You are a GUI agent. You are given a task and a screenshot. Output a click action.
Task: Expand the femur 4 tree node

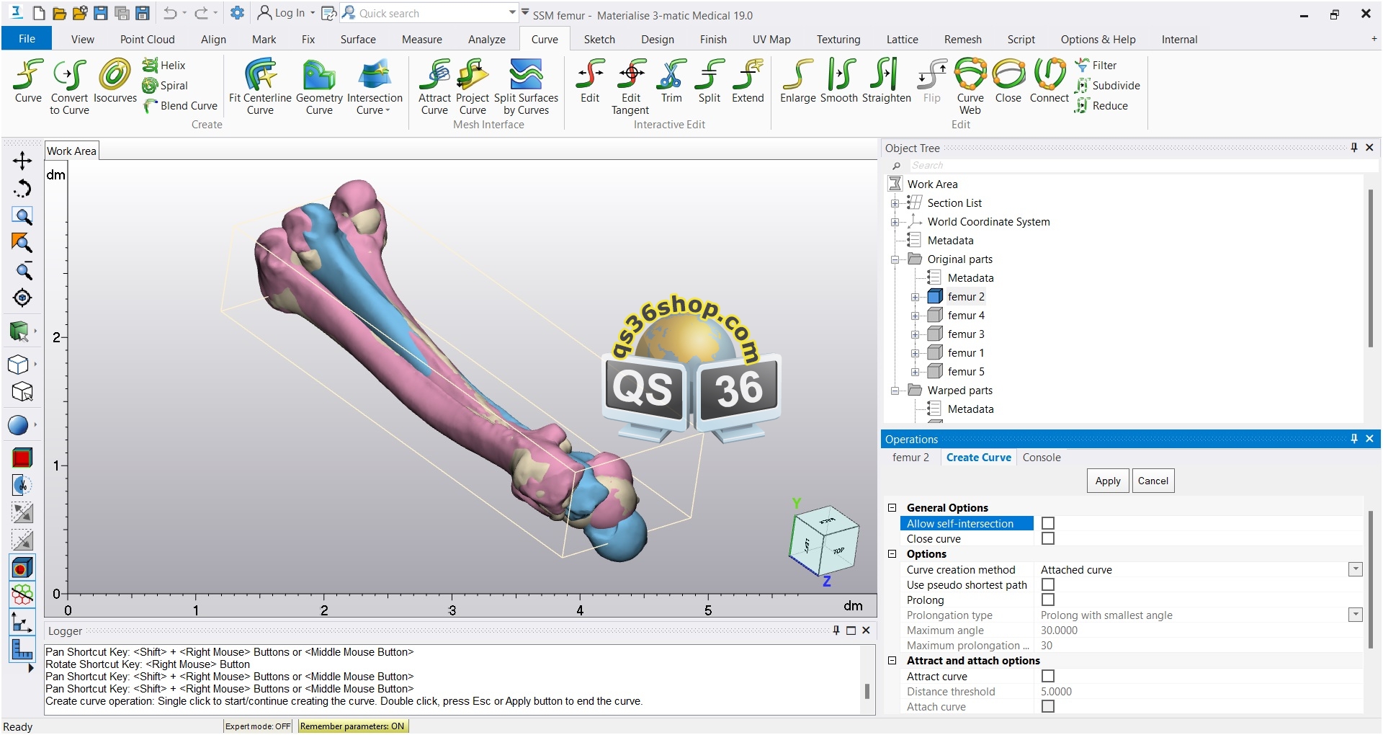(x=915, y=316)
